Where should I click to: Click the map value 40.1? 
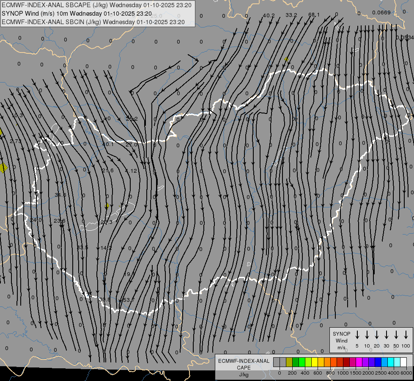pyautogui.click(x=108, y=144)
